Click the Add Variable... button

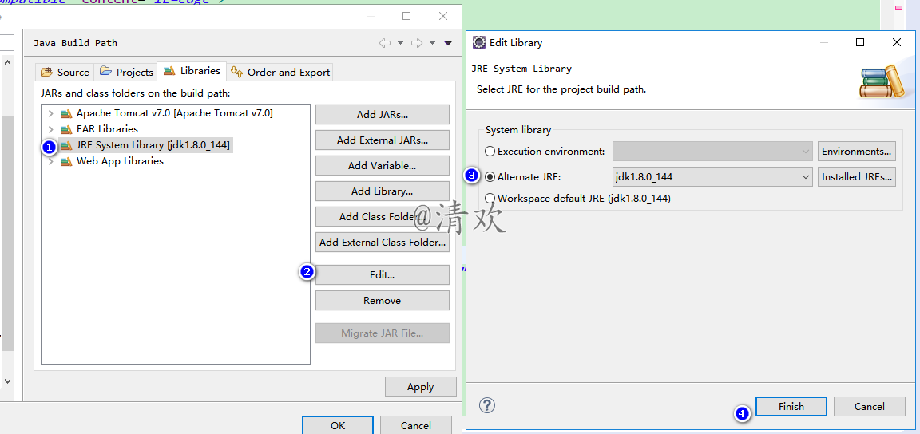pos(383,165)
